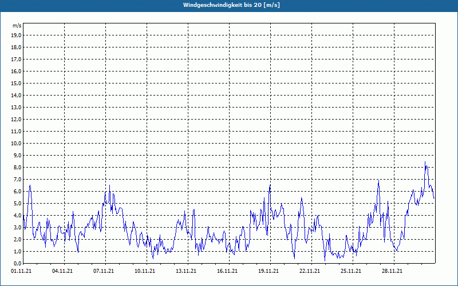Click the 07.11.21 date label

pos(104,271)
